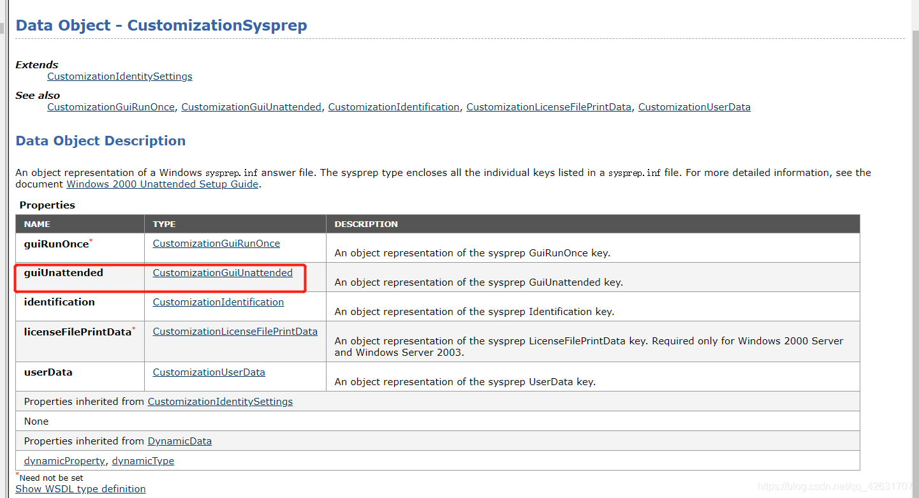Click the Identification key description text

pyautogui.click(x=474, y=312)
